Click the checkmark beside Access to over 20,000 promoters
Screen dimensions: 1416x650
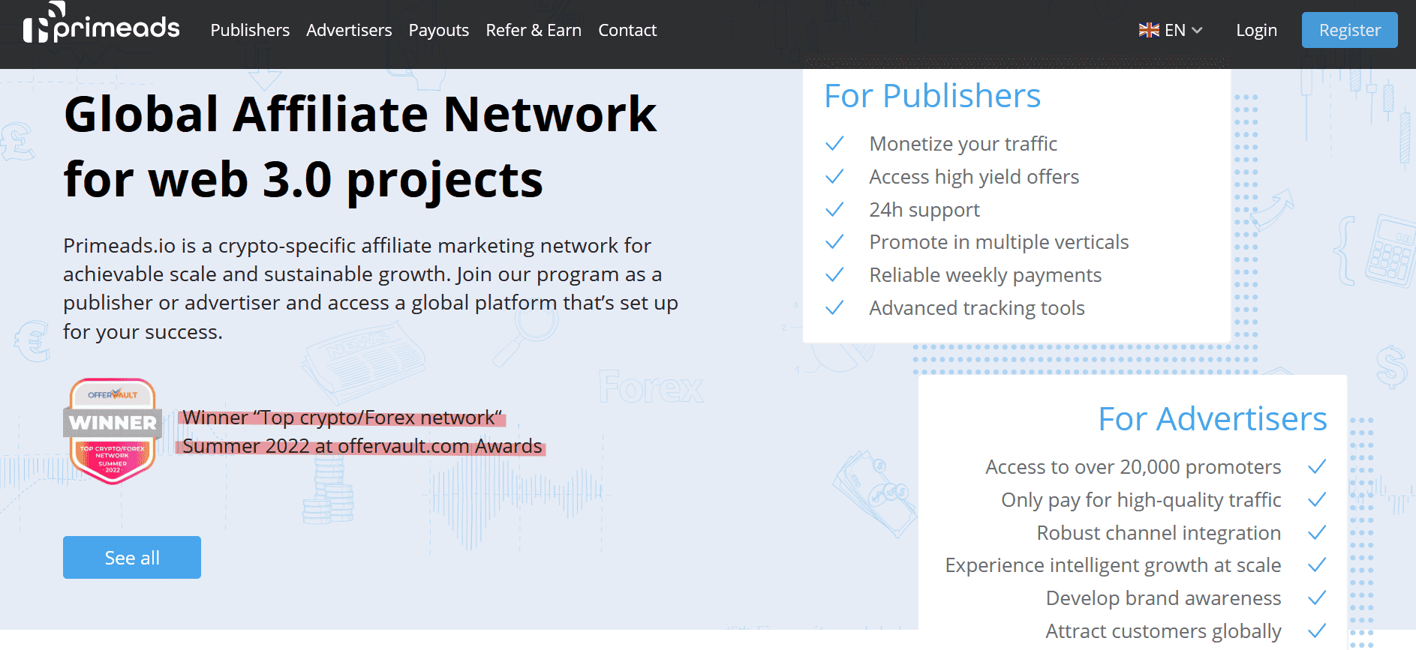tap(1317, 466)
